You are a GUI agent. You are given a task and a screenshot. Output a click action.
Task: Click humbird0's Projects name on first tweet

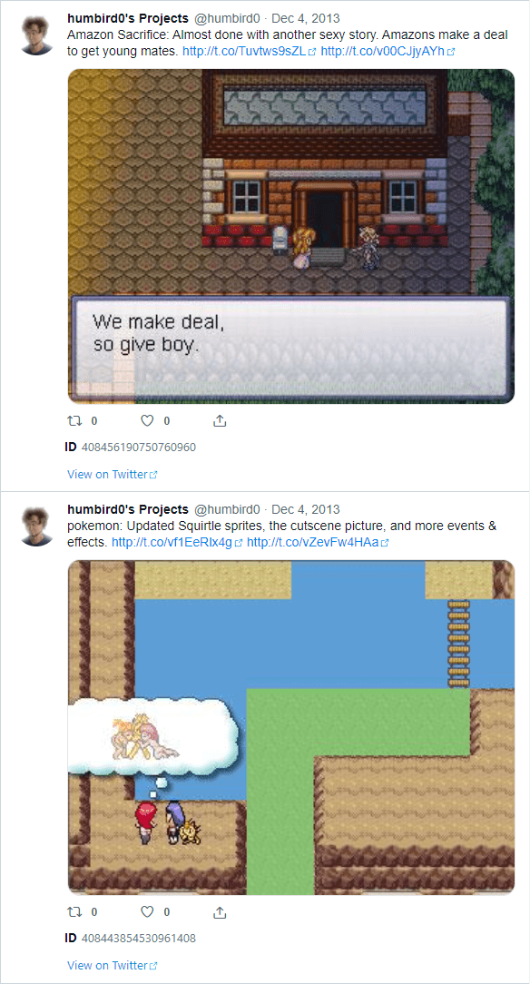(x=128, y=19)
